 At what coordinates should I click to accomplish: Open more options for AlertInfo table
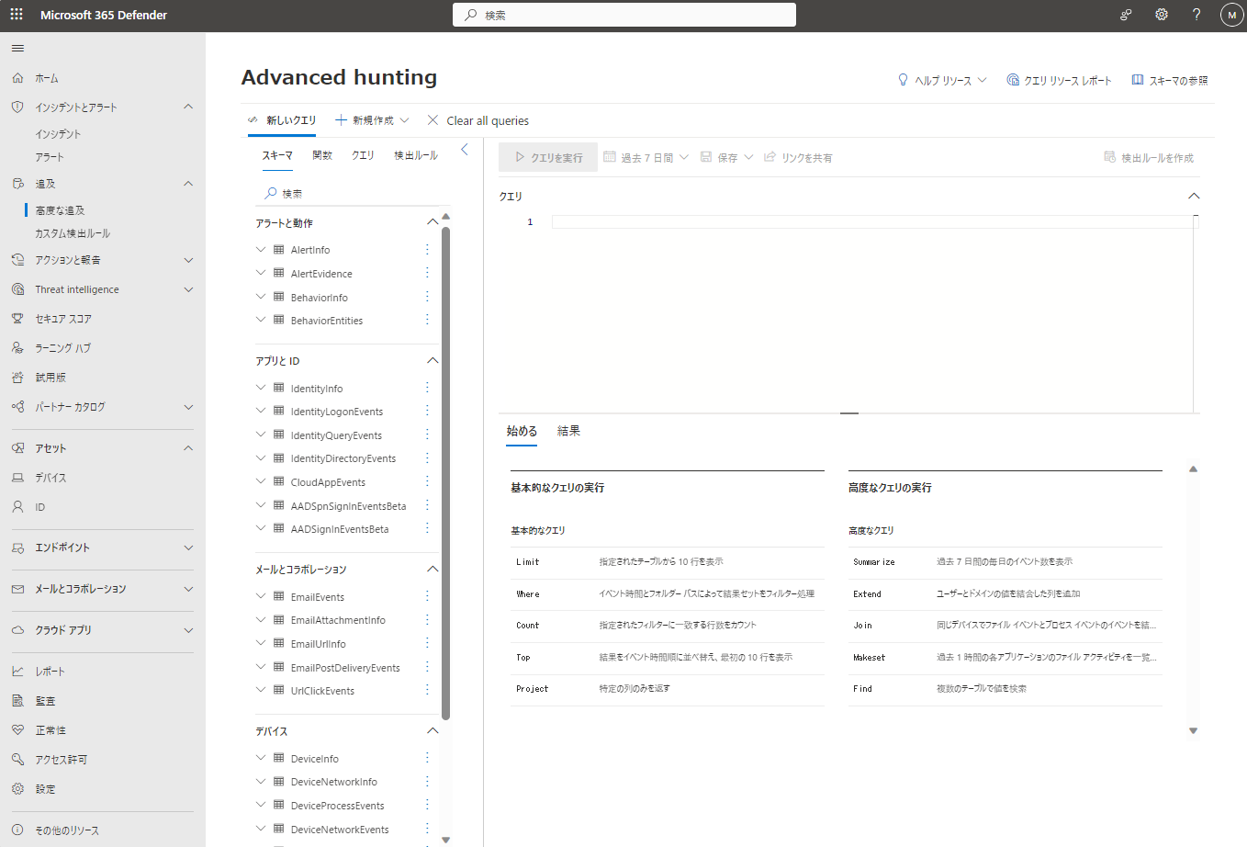(x=427, y=249)
